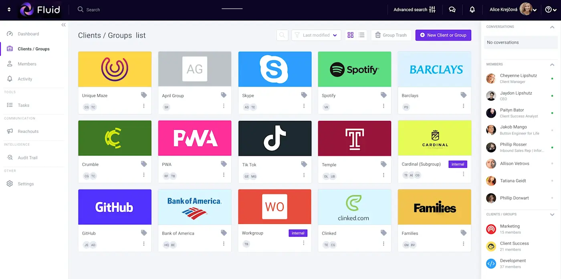Select member Paityn Bator
The height and width of the screenshot is (279, 561).
(x=519, y=113)
